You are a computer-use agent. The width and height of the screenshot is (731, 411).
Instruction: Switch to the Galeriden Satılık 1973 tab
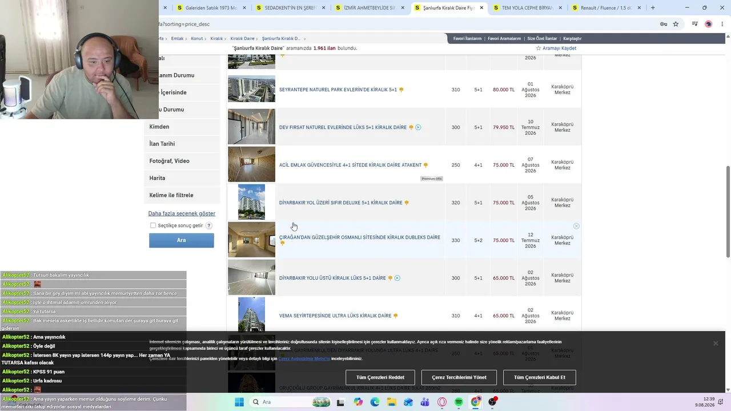(x=211, y=8)
